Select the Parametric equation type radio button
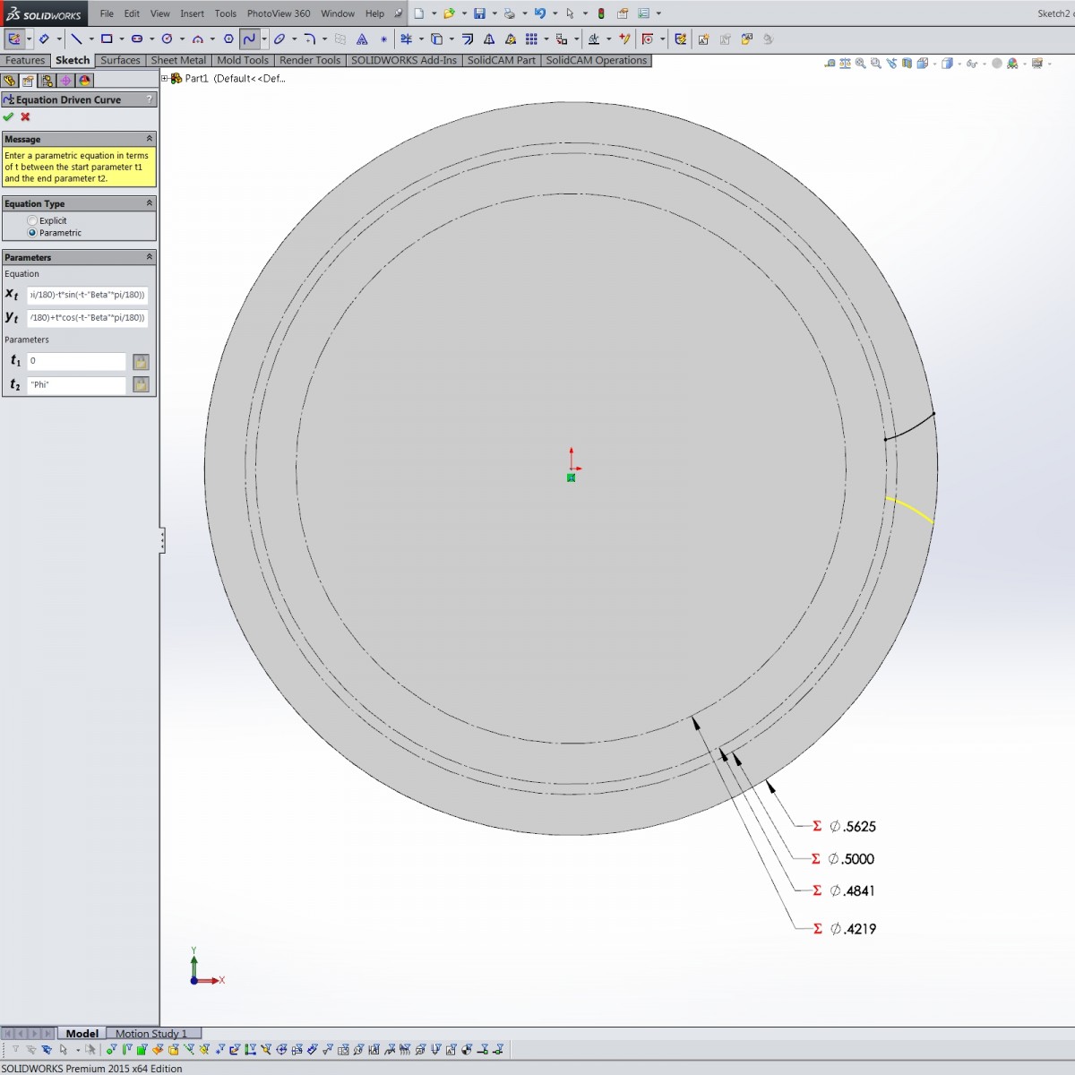 (33, 232)
